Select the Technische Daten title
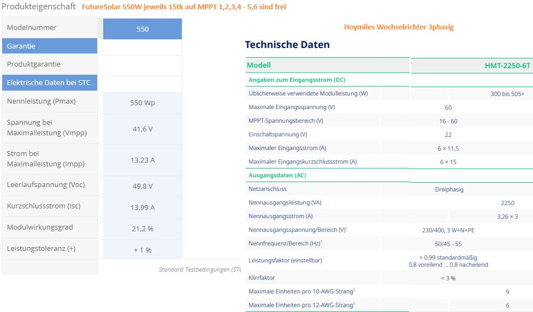533x312 pixels. 287,45
